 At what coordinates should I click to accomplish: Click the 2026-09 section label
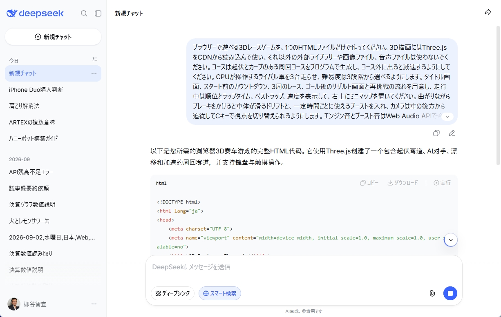[x=20, y=159]
